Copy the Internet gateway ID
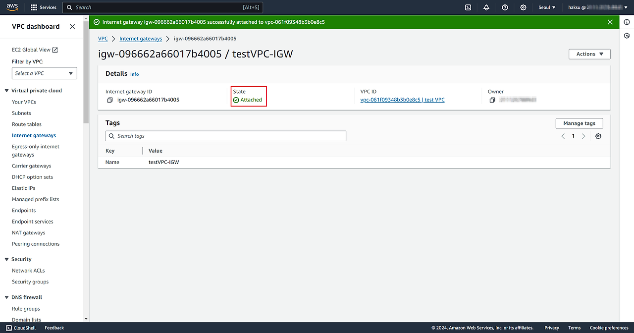The image size is (634, 333). tap(110, 100)
